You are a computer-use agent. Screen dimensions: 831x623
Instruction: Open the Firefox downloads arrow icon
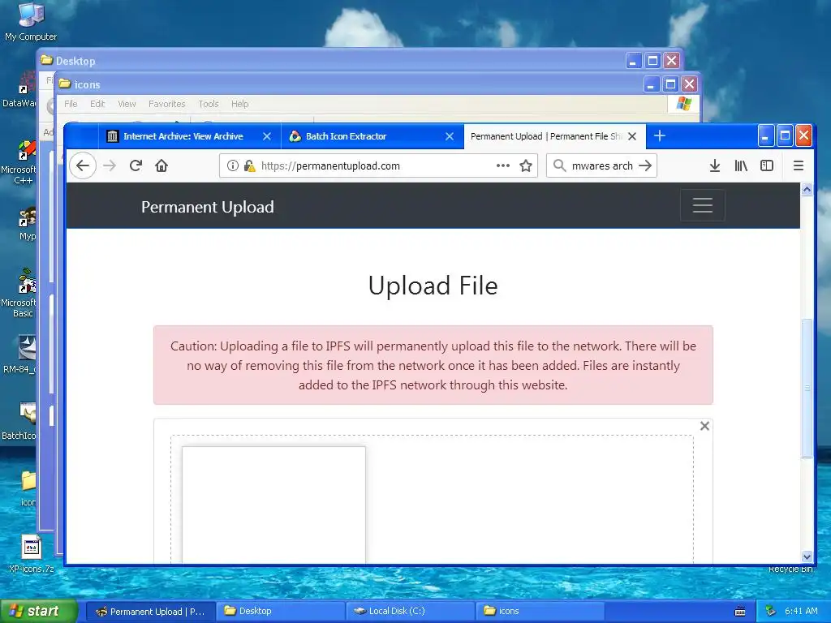click(x=714, y=165)
